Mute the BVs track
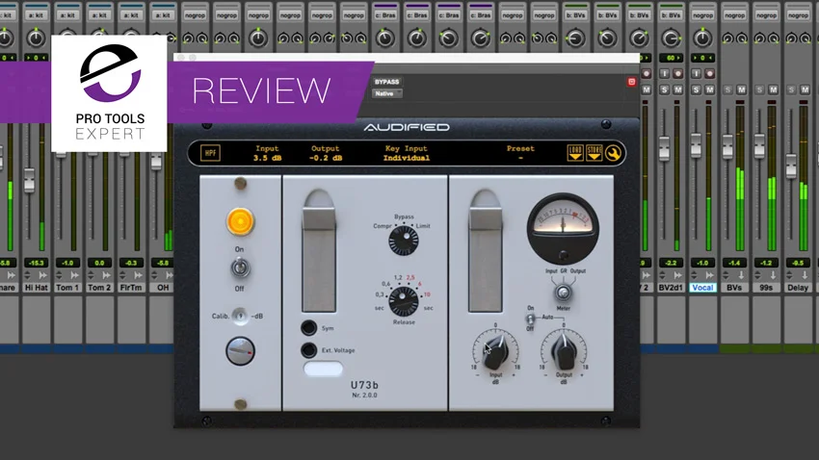Image resolution: width=819 pixels, height=460 pixels. 741,89
